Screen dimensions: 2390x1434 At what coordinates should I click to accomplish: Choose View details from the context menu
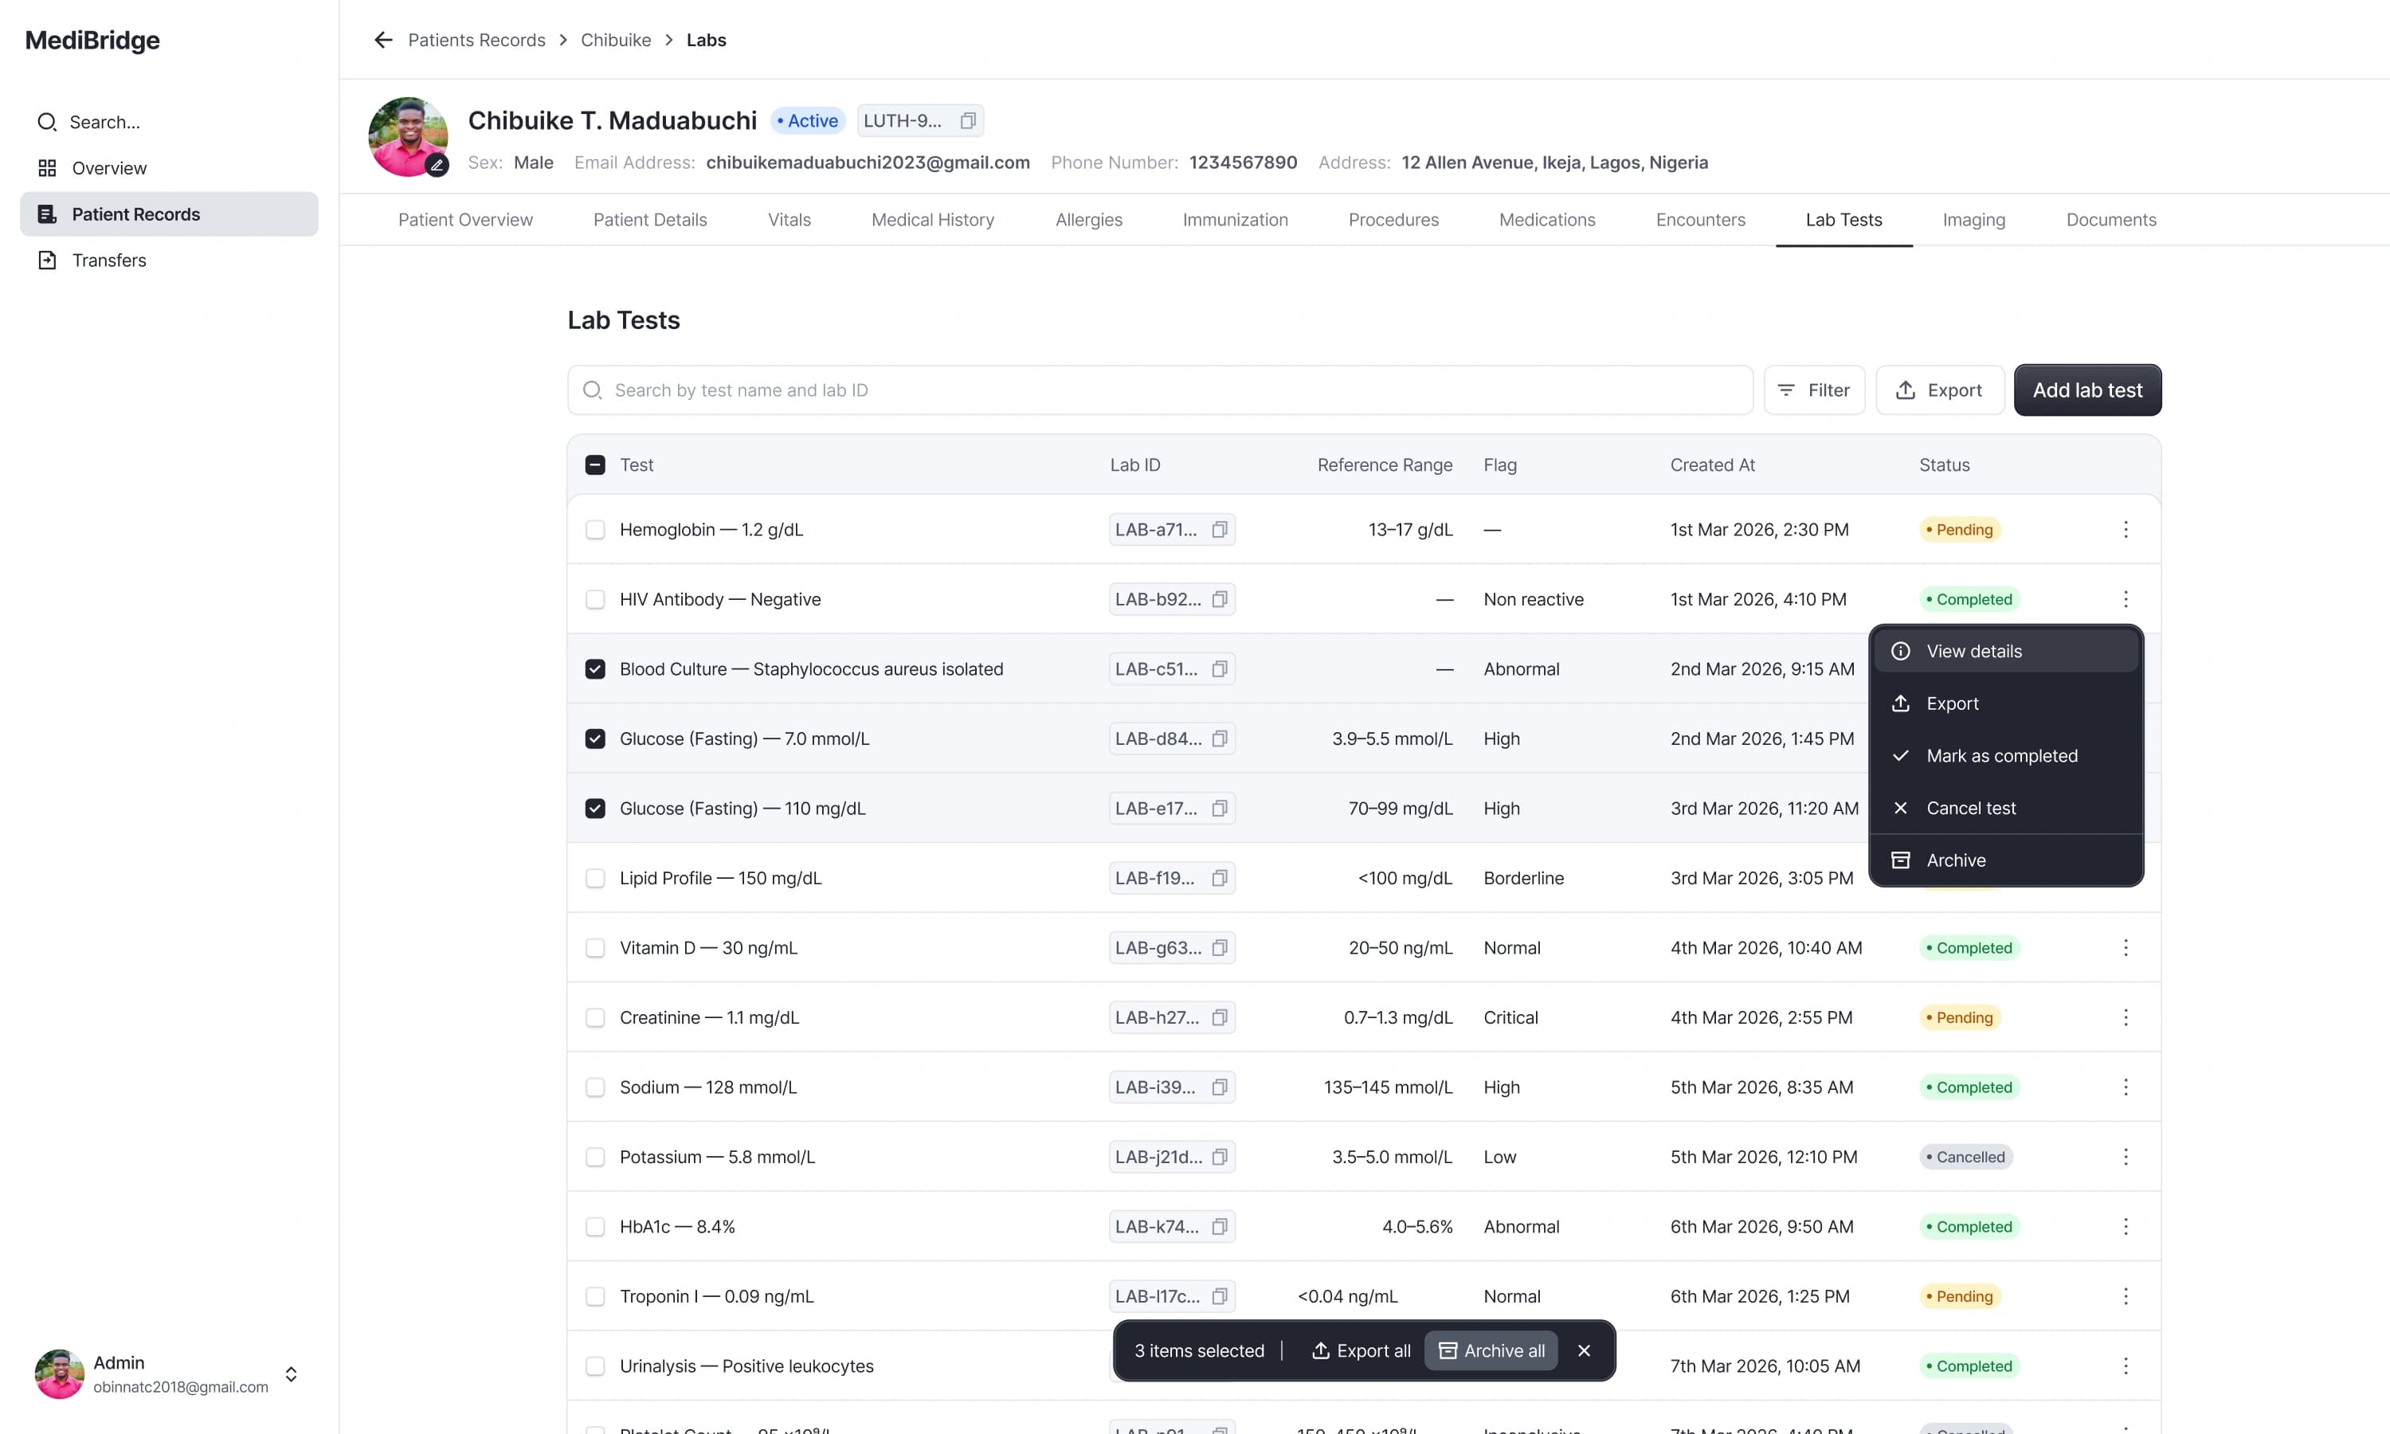coord(2005,652)
